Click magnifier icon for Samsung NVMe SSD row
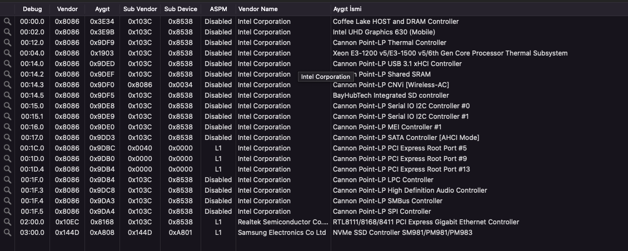 pyautogui.click(x=7, y=233)
